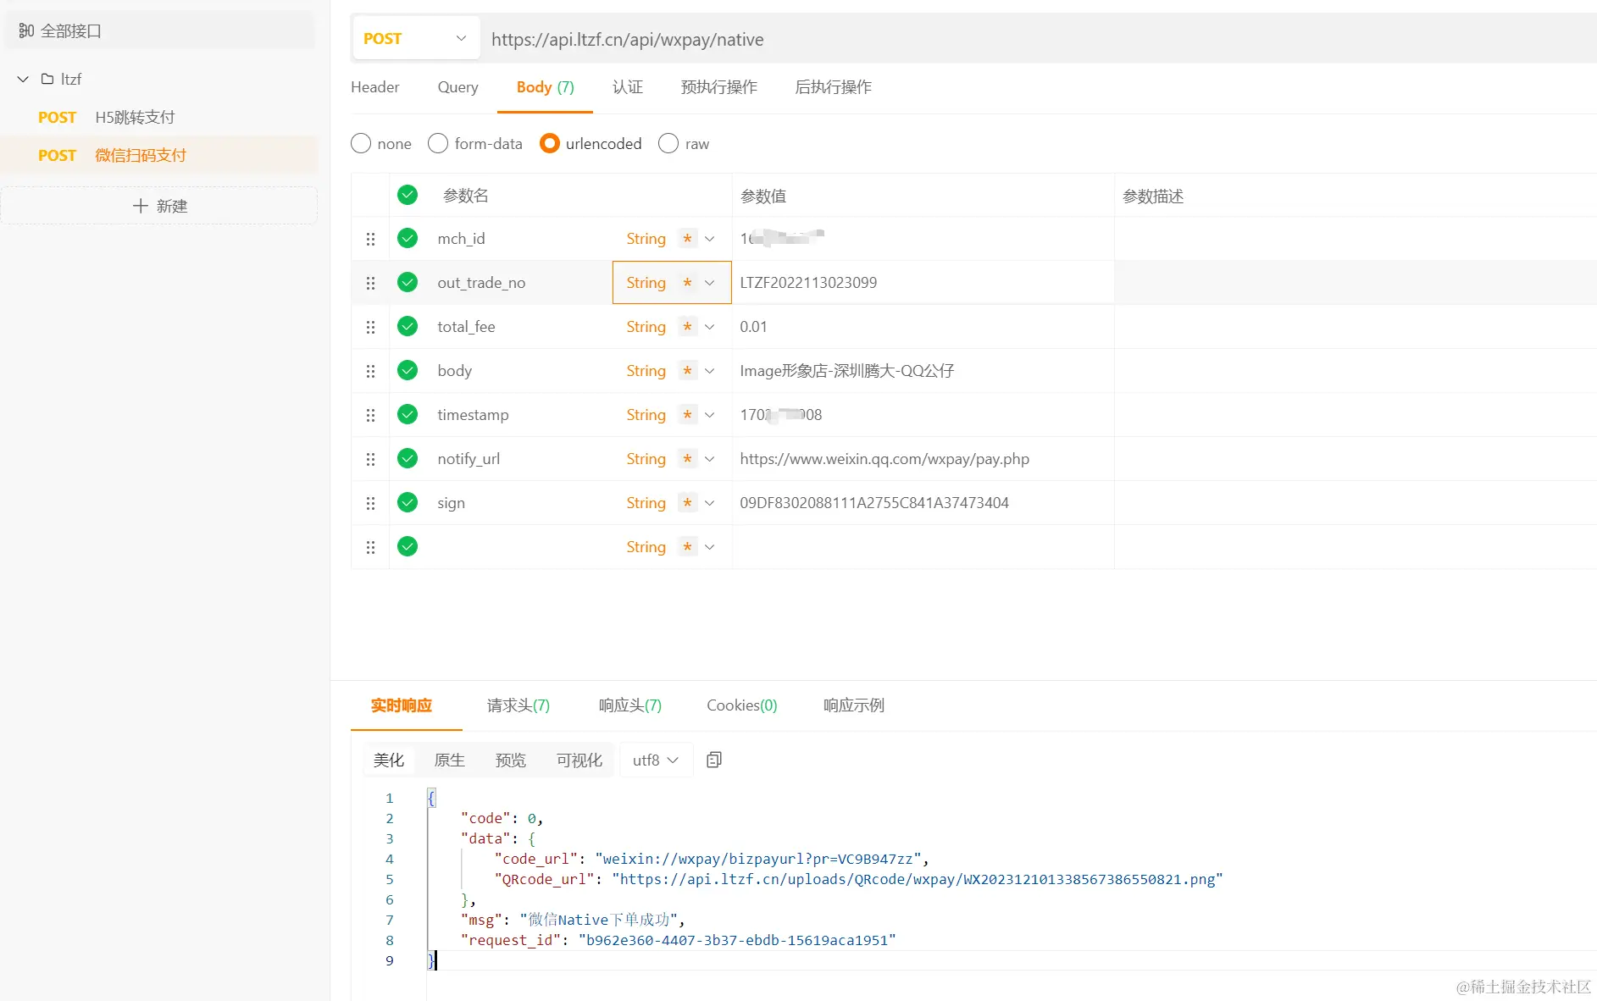
Task: Open type dropdown arrow for total_fee
Action: pyautogui.click(x=710, y=327)
